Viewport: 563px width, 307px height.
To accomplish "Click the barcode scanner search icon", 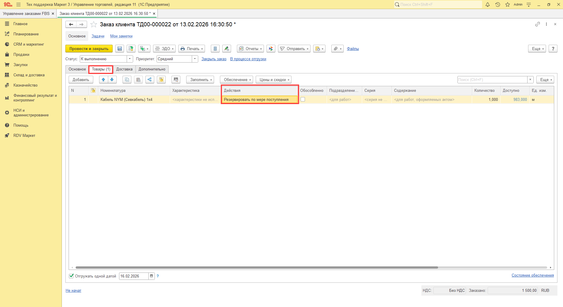I will point(176,80).
